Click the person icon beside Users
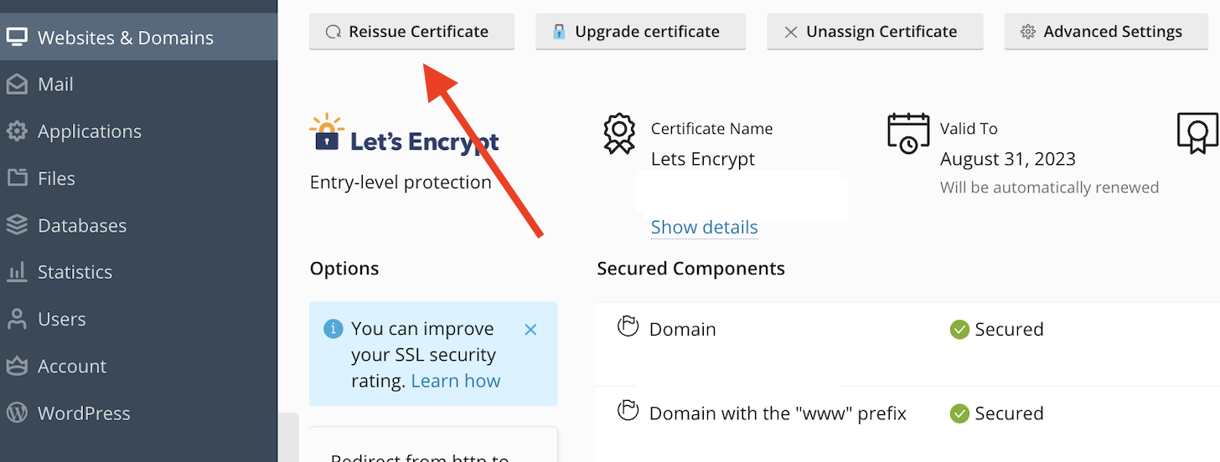Viewport: 1220px width, 462px height. pyautogui.click(x=17, y=318)
